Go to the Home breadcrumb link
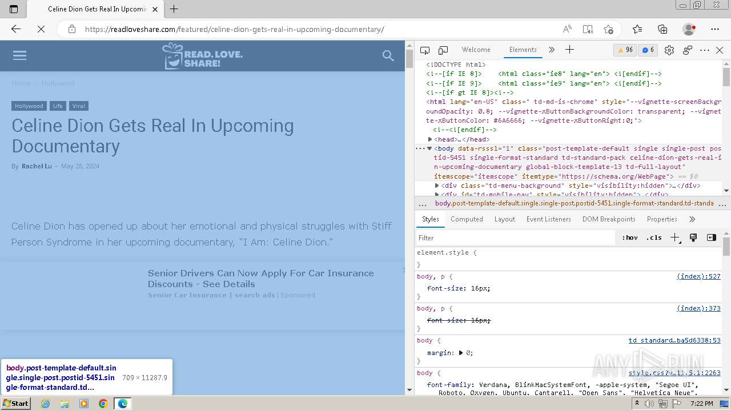Viewport: 731px width, 411px height. point(21,83)
